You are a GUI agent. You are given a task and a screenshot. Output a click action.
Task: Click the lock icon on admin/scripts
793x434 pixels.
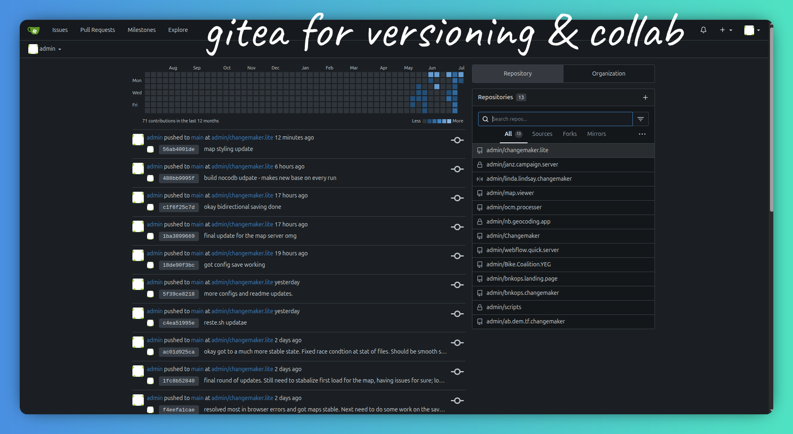[x=479, y=307]
